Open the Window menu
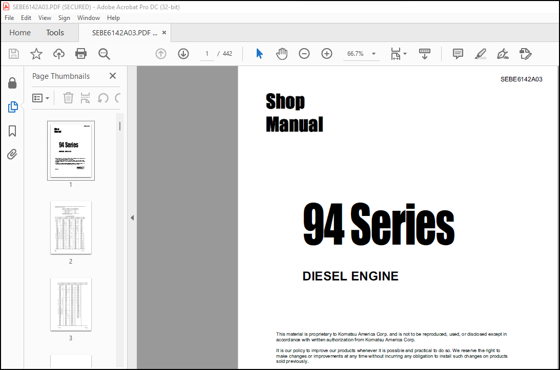This screenshot has height=370, width=560. [89, 18]
